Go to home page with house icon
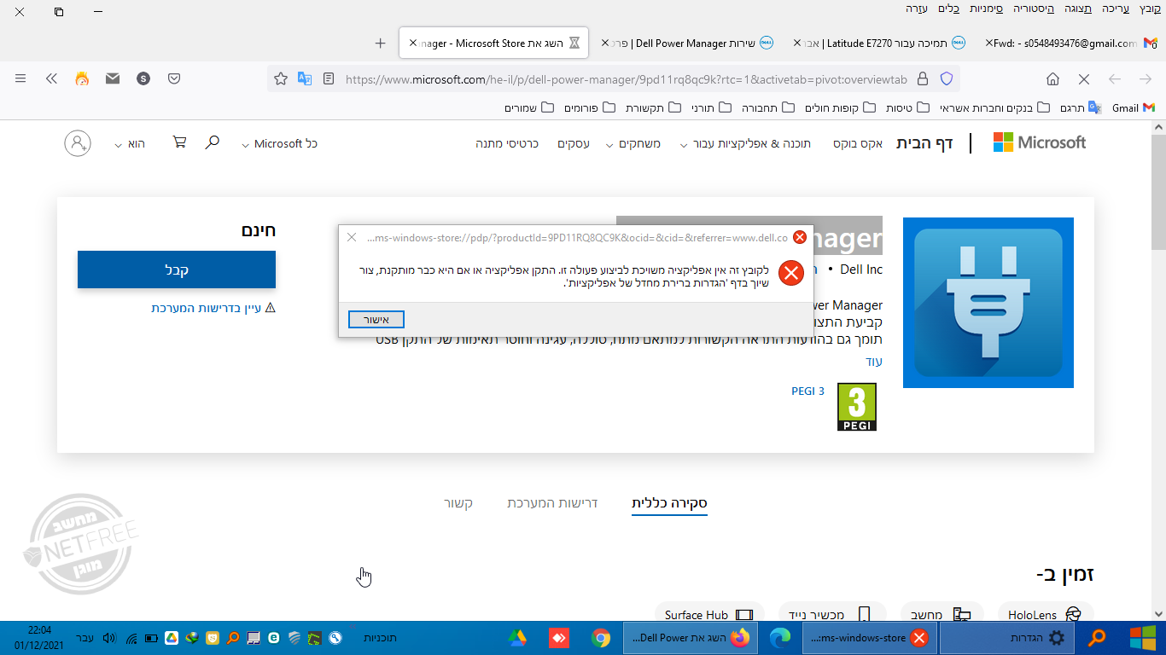This screenshot has height=655, width=1166. click(1052, 79)
